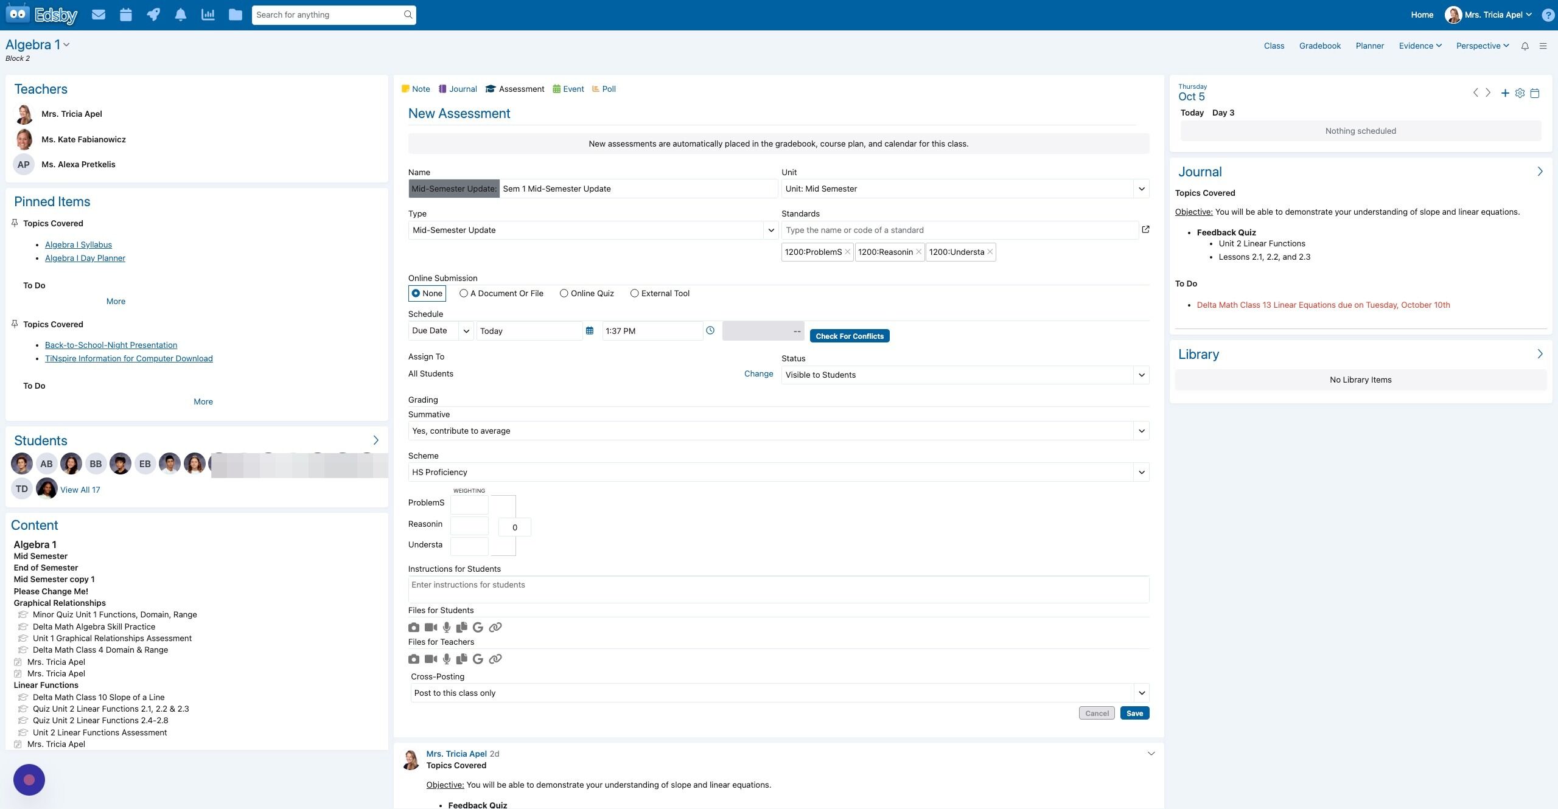
Task: Cancel the new assessment
Action: pyautogui.click(x=1097, y=713)
